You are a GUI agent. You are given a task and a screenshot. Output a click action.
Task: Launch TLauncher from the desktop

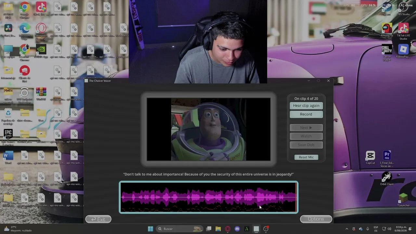click(x=403, y=200)
